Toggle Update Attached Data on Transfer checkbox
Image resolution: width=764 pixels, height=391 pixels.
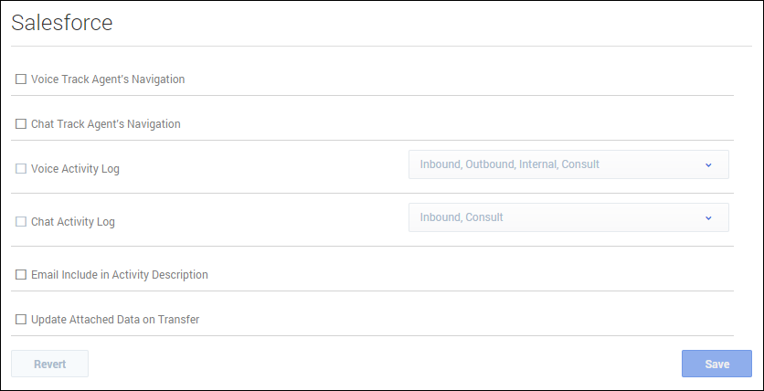(x=21, y=320)
